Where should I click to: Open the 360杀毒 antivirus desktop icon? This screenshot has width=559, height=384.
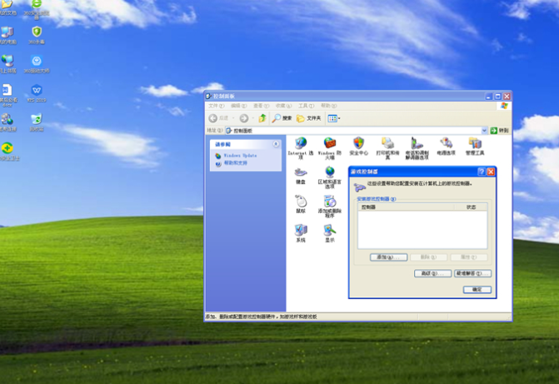(37, 35)
